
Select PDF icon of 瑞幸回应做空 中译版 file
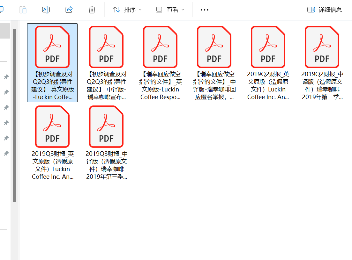214,47
